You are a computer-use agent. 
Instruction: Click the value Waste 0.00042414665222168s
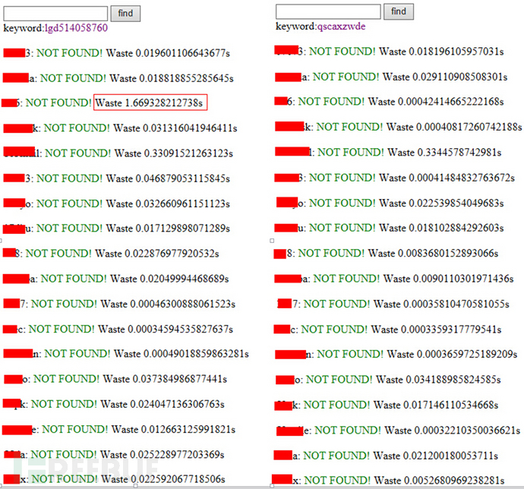coord(436,102)
